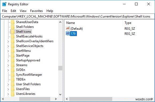This screenshot has width=155, height=102.
Task: Open the Favorites menu
Action: pyautogui.click(x=36, y=11)
